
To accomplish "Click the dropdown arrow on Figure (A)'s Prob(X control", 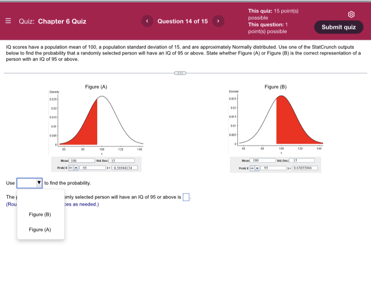I will [x=76, y=168].
